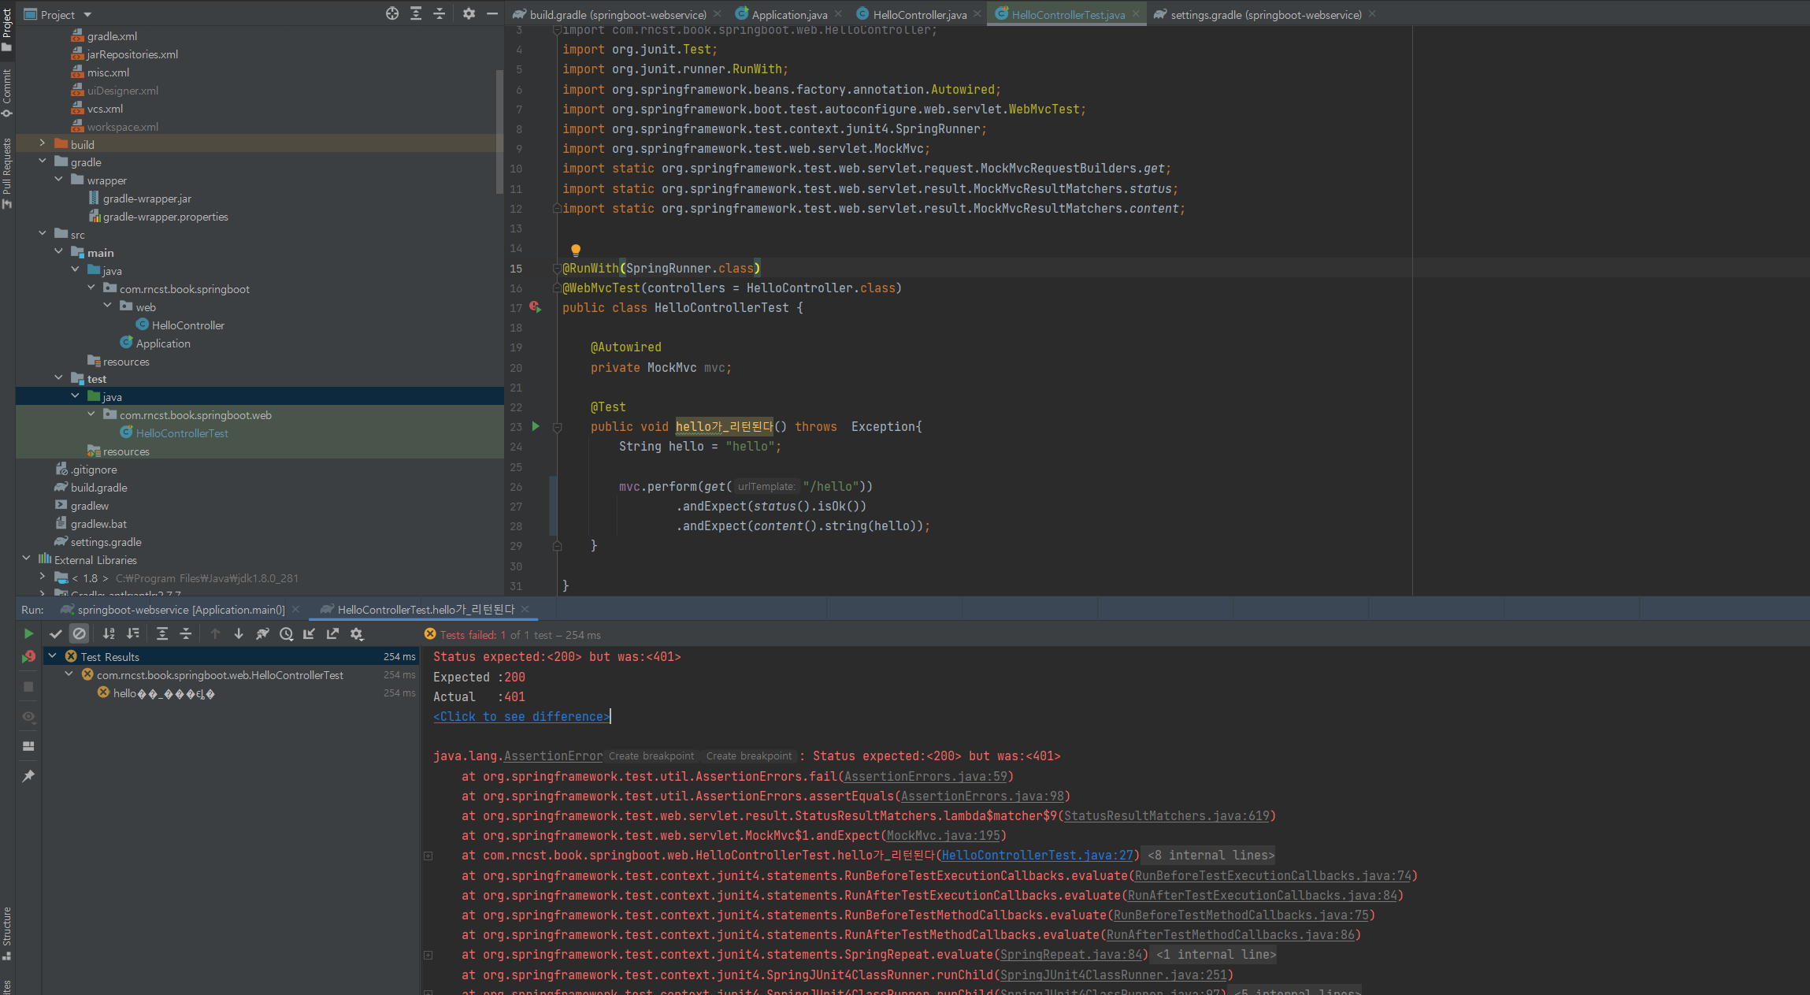Expand the build folder
The height and width of the screenshot is (995, 1810).
click(43, 143)
